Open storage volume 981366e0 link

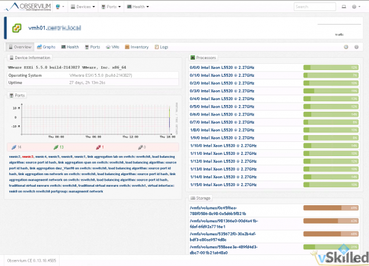[x=224, y=224]
